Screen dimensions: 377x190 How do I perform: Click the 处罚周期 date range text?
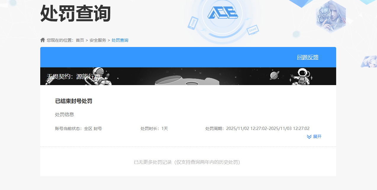coord(257,129)
